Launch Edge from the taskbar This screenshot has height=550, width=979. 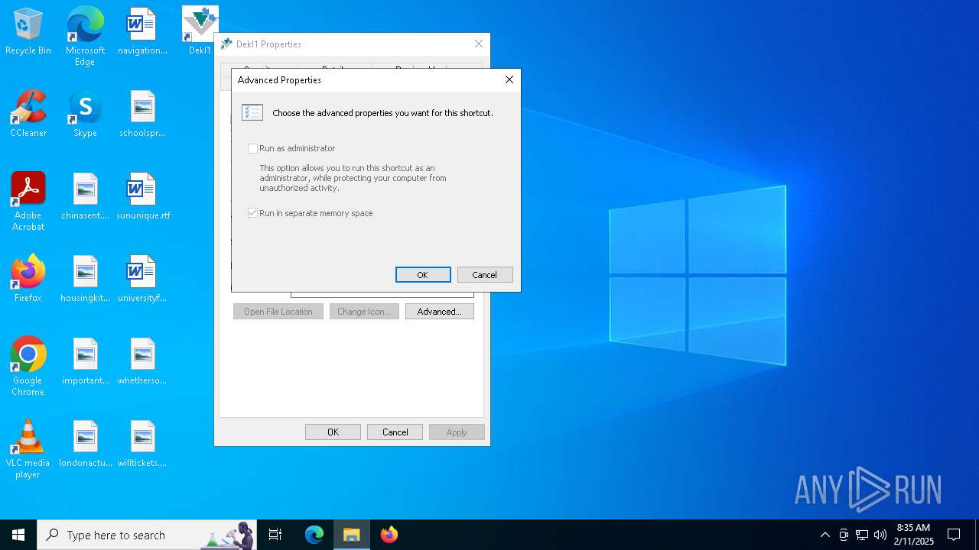[x=314, y=535]
